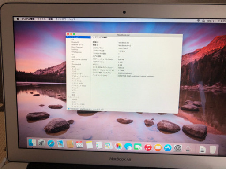Open Calendar icon showing 22
Viewport: 226px width, 169px height.
coord(79,145)
